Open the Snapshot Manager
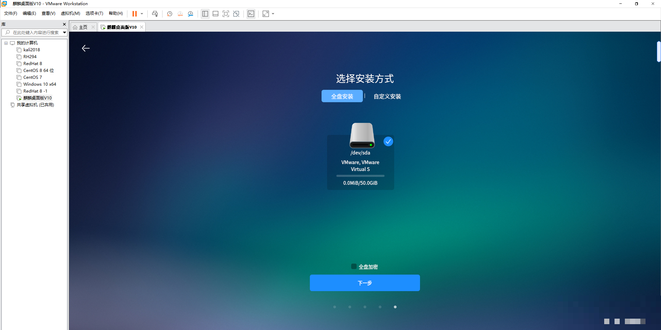Image resolution: width=661 pixels, height=330 pixels. click(x=190, y=14)
